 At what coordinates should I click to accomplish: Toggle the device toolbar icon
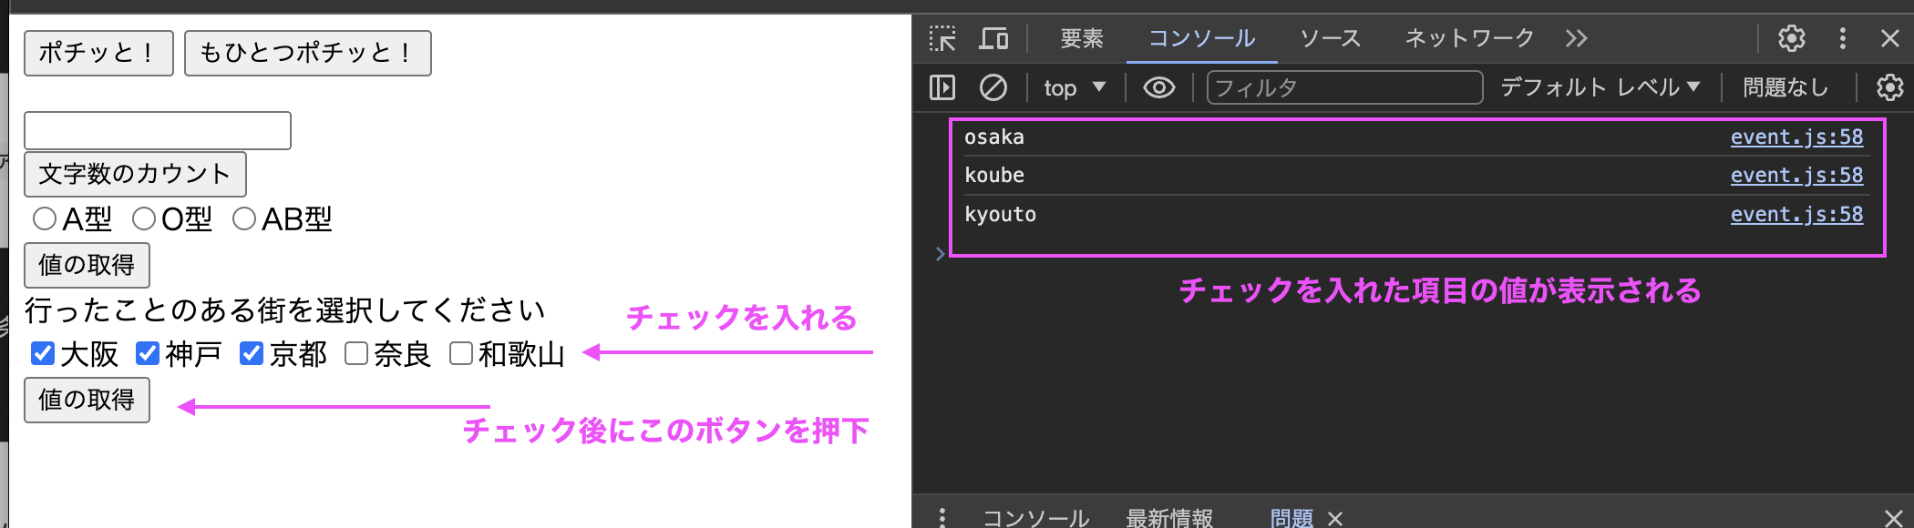(993, 38)
